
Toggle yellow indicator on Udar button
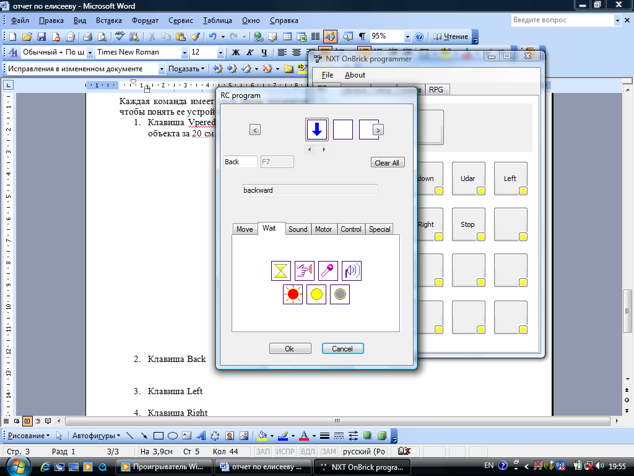[480, 191]
